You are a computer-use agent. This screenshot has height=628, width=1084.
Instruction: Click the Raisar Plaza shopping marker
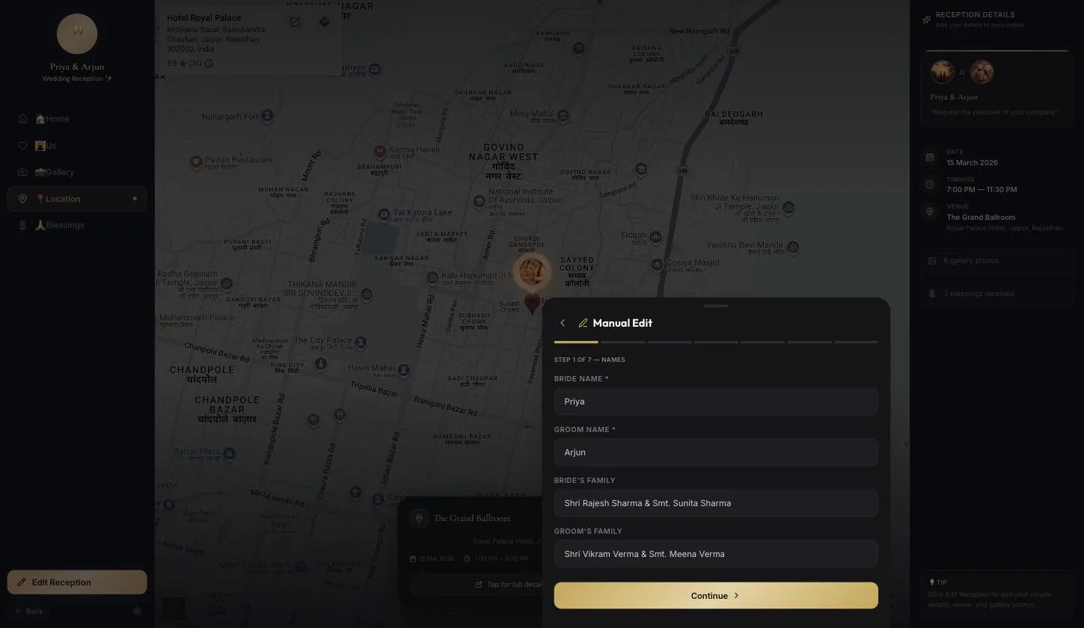pyautogui.click(x=230, y=453)
